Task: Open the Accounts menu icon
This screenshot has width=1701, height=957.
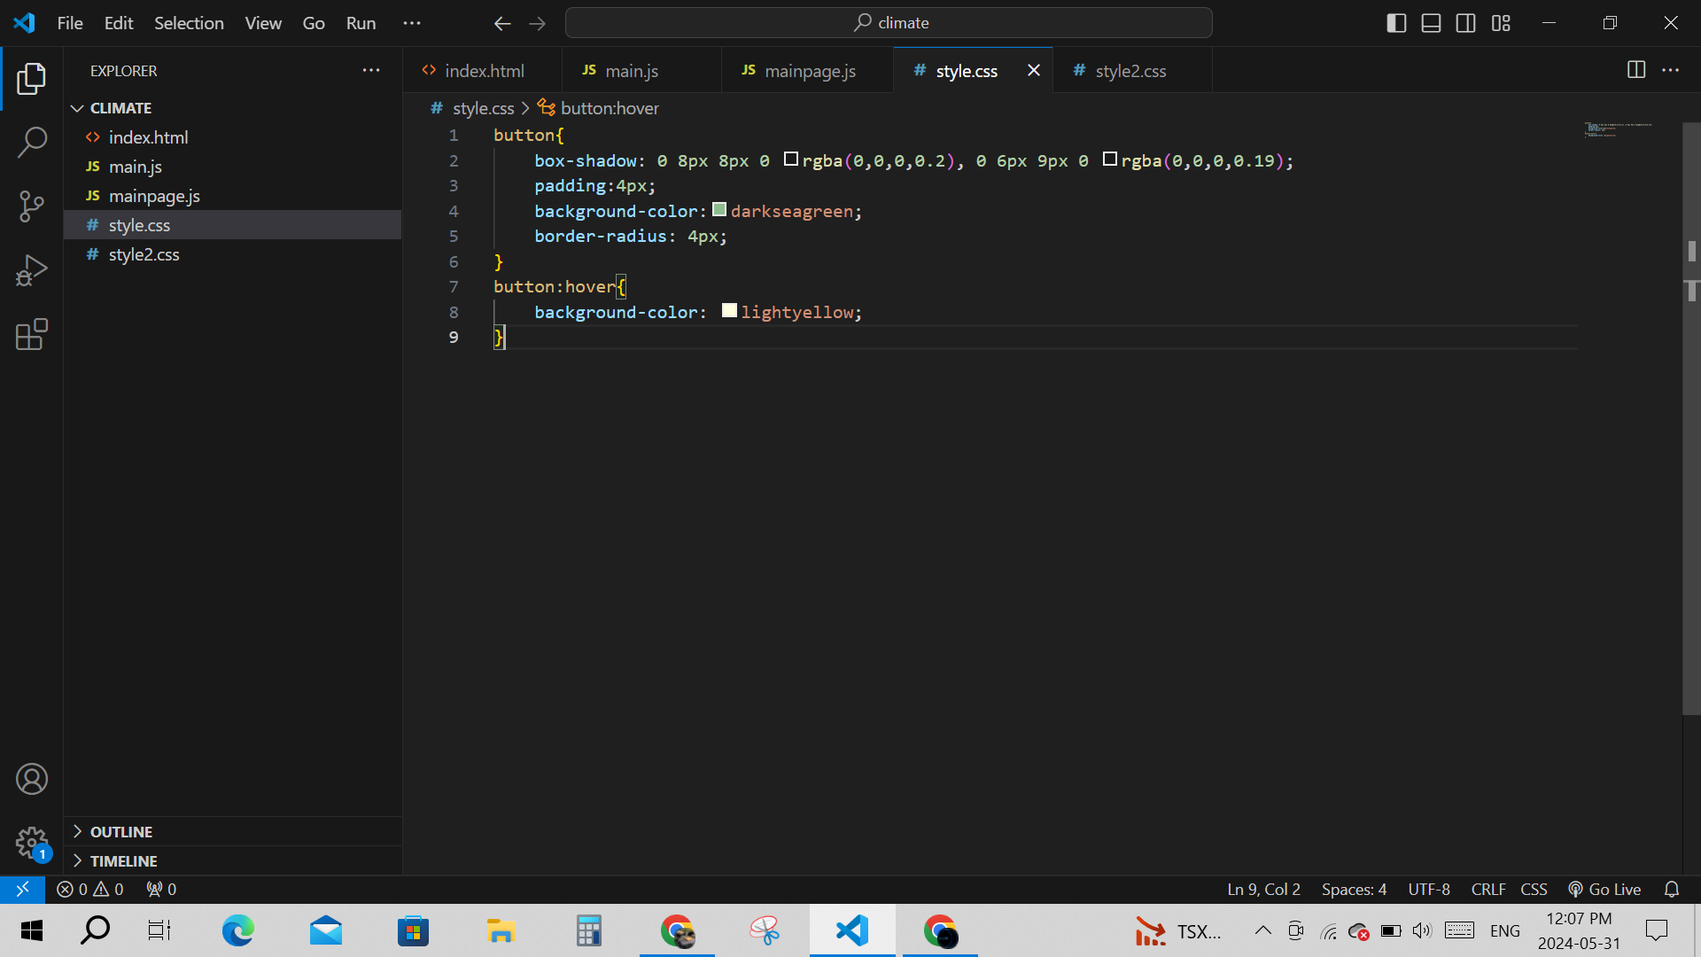Action: click(x=32, y=779)
